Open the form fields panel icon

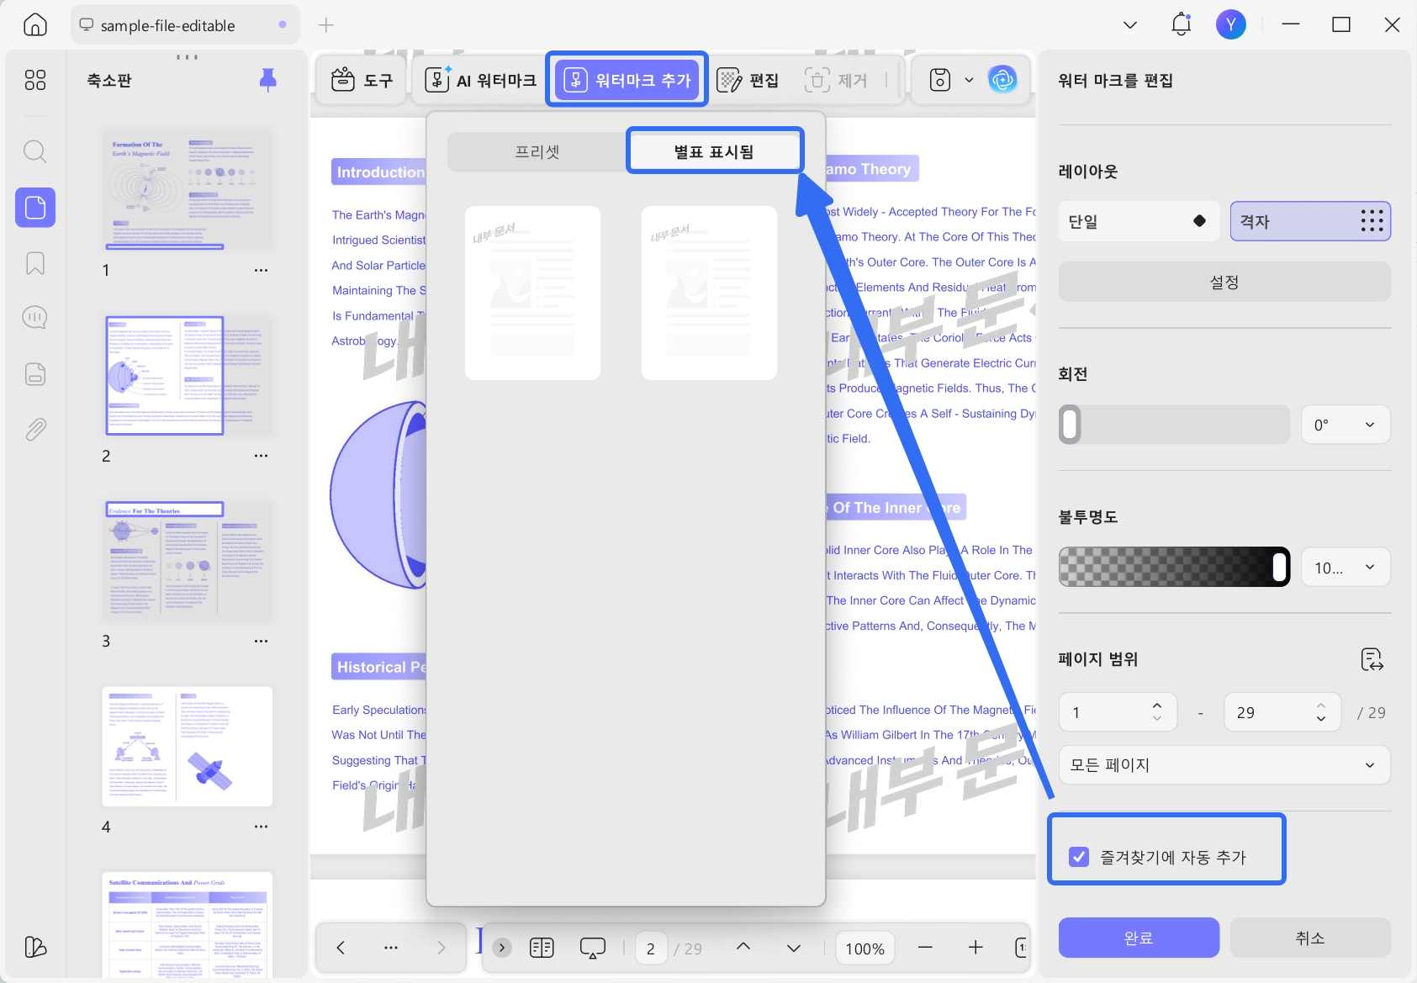[35, 374]
